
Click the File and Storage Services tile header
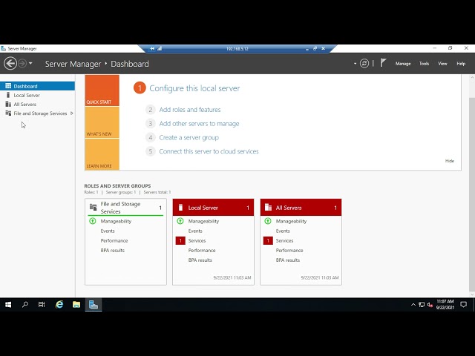coord(125,208)
